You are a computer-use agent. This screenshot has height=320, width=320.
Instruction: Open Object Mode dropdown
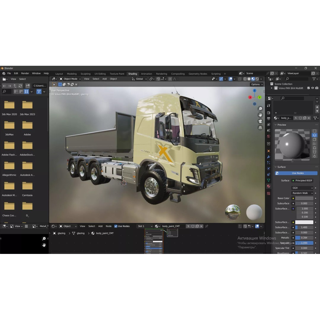coord(70,79)
